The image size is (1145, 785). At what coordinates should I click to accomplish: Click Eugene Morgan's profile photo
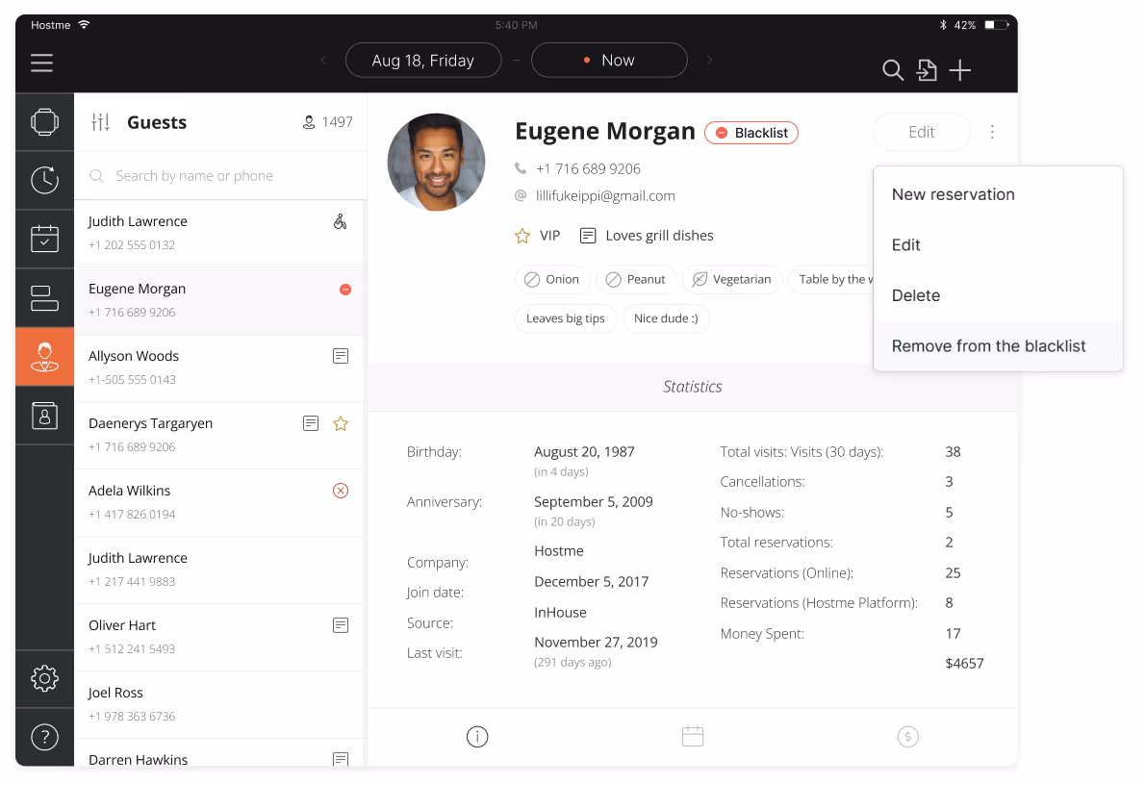[x=437, y=163]
